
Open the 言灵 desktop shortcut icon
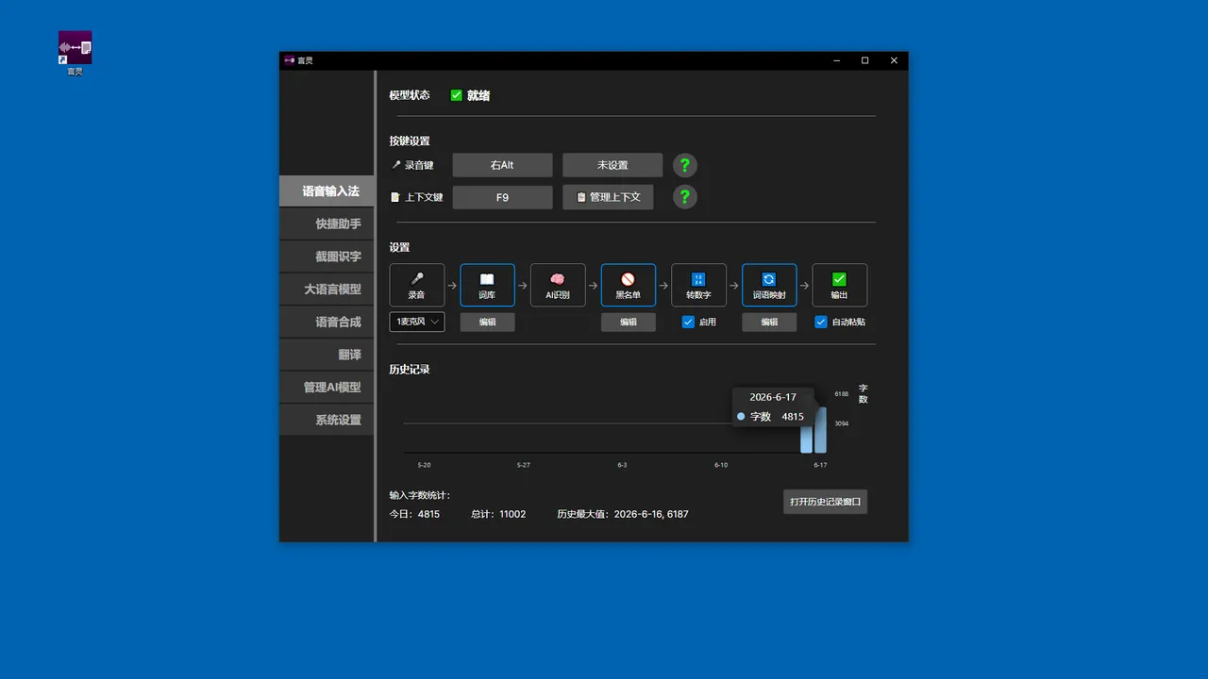click(x=75, y=52)
